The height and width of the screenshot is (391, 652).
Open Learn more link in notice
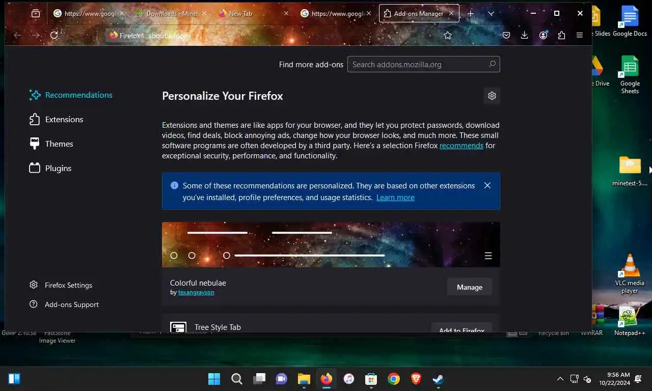click(395, 198)
